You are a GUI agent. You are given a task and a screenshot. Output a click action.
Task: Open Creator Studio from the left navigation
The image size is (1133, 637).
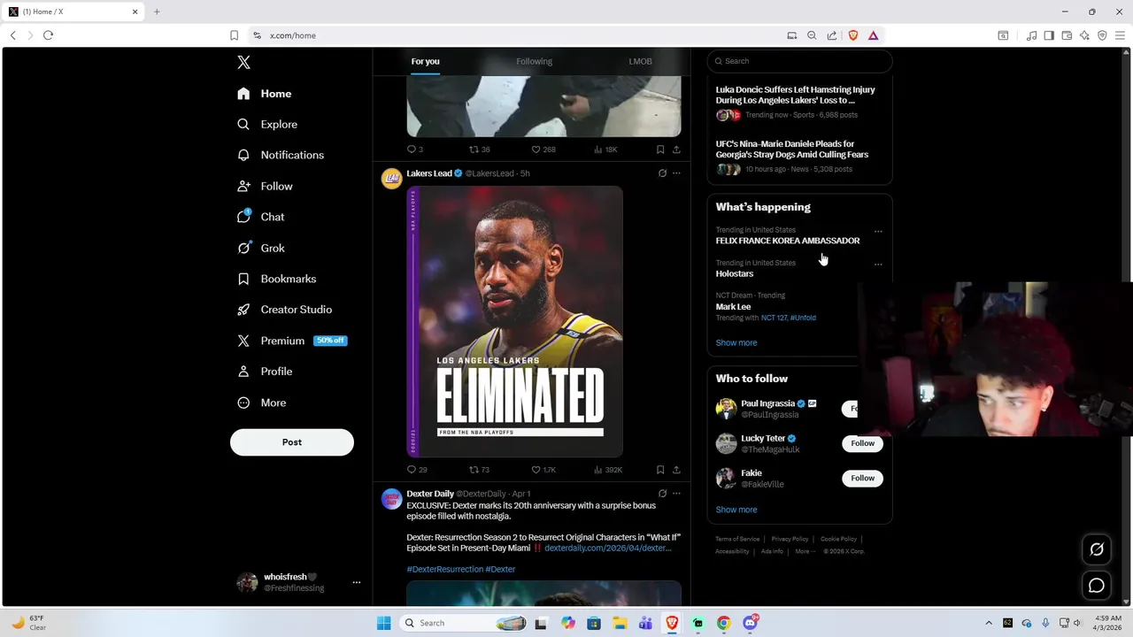click(284, 310)
